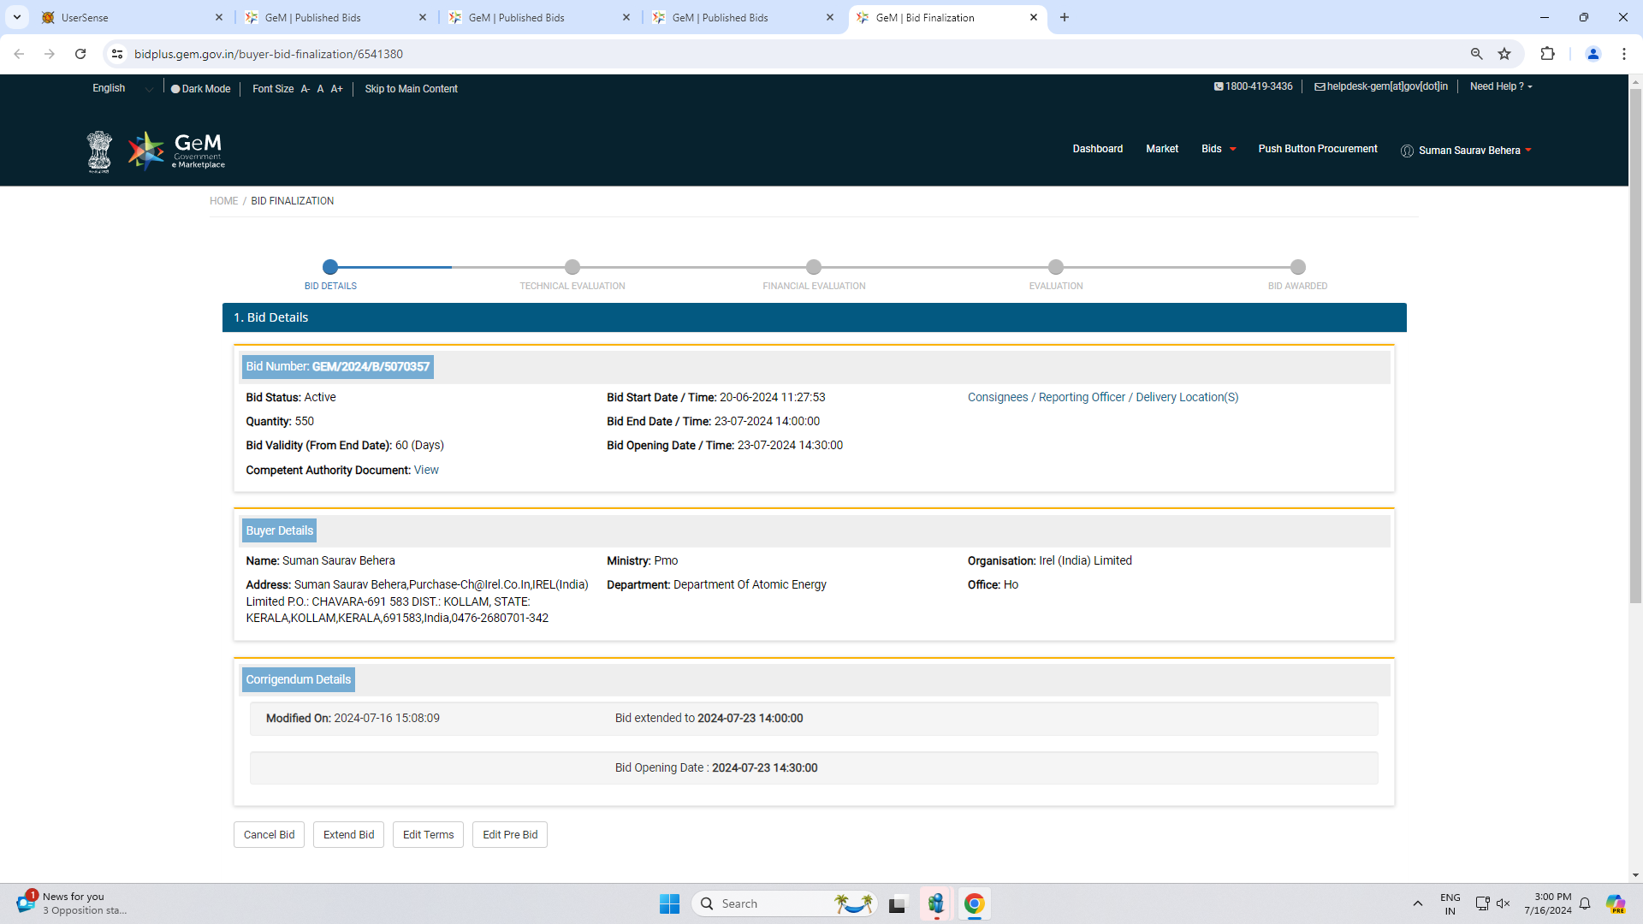Toggle Dark Mode switch

[200, 89]
